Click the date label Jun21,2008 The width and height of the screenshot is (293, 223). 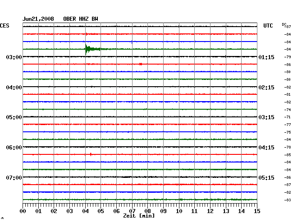coord(38,19)
